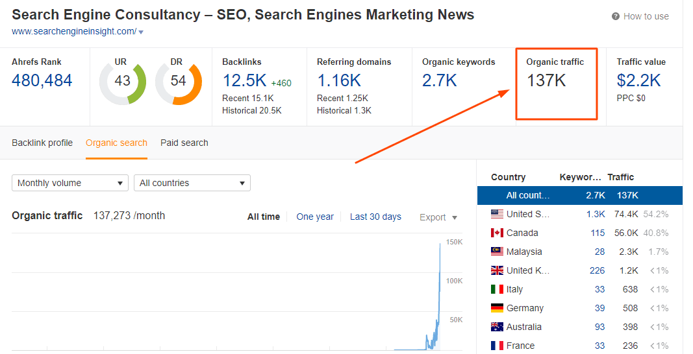
Task: Click the Recent 1.25K referring domains text
Action: [342, 98]
